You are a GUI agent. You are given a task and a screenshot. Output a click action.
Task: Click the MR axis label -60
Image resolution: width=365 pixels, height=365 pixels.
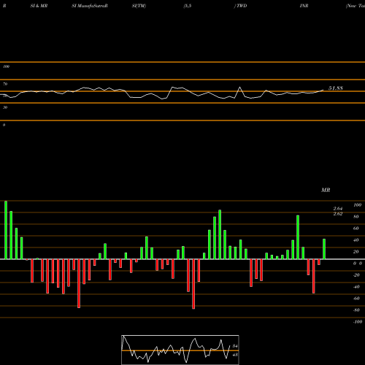point(356,299)
